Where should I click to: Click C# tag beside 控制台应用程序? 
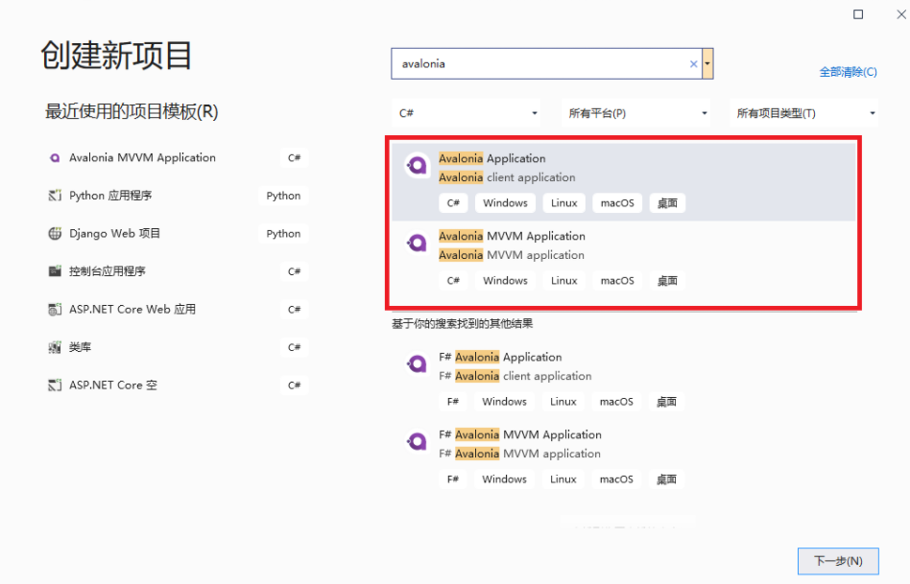295,271
